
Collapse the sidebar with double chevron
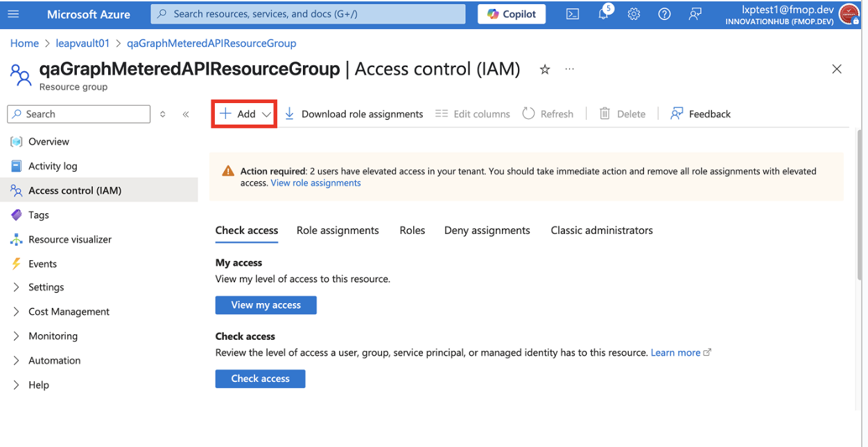186,114
